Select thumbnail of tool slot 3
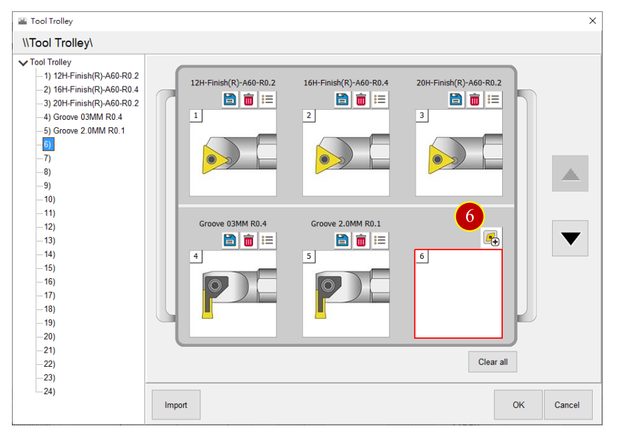The height and width of the screenshot is (440, 622). coord(459,153)
